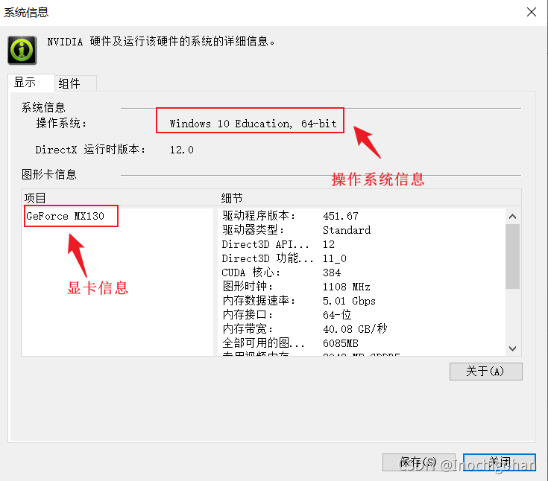Image resolution: width=548 pixels, height=481 pixels.
Task: Select the 显示 tab
Action: point(31,83)
